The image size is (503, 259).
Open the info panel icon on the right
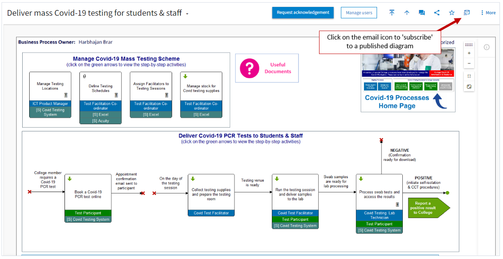pyautogui.click(x=486, y=47)
